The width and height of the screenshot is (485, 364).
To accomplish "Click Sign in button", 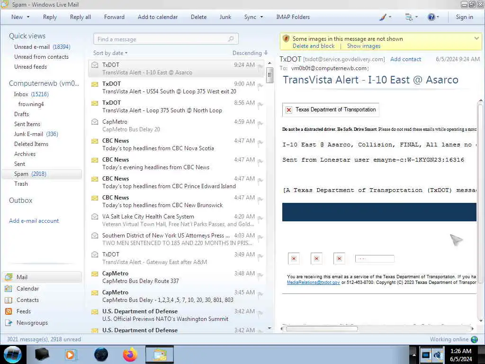I will click(464, 17).
